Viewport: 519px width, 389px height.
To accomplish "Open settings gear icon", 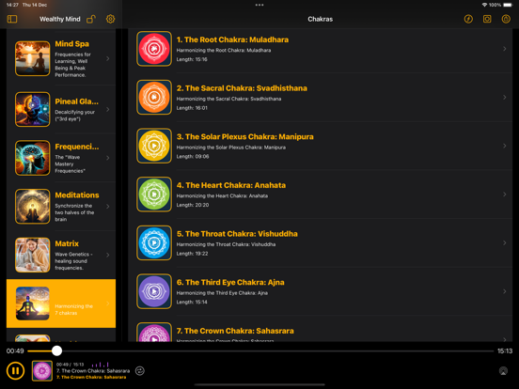I will pyautogui.click(x=111, y=19).
